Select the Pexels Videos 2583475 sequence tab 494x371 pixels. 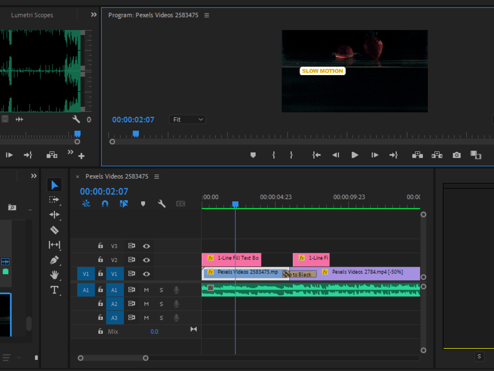click(x=117, y=177)
